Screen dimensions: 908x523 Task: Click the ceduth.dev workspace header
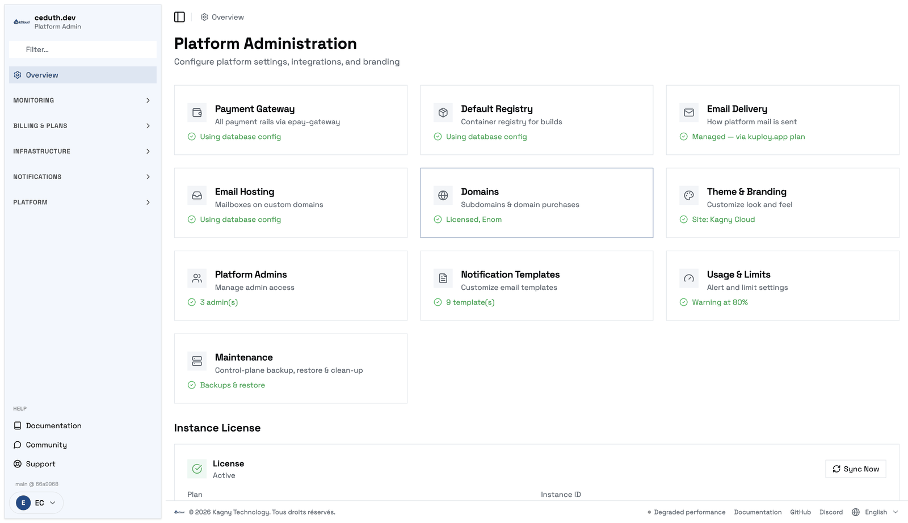[x=83, y=22]
